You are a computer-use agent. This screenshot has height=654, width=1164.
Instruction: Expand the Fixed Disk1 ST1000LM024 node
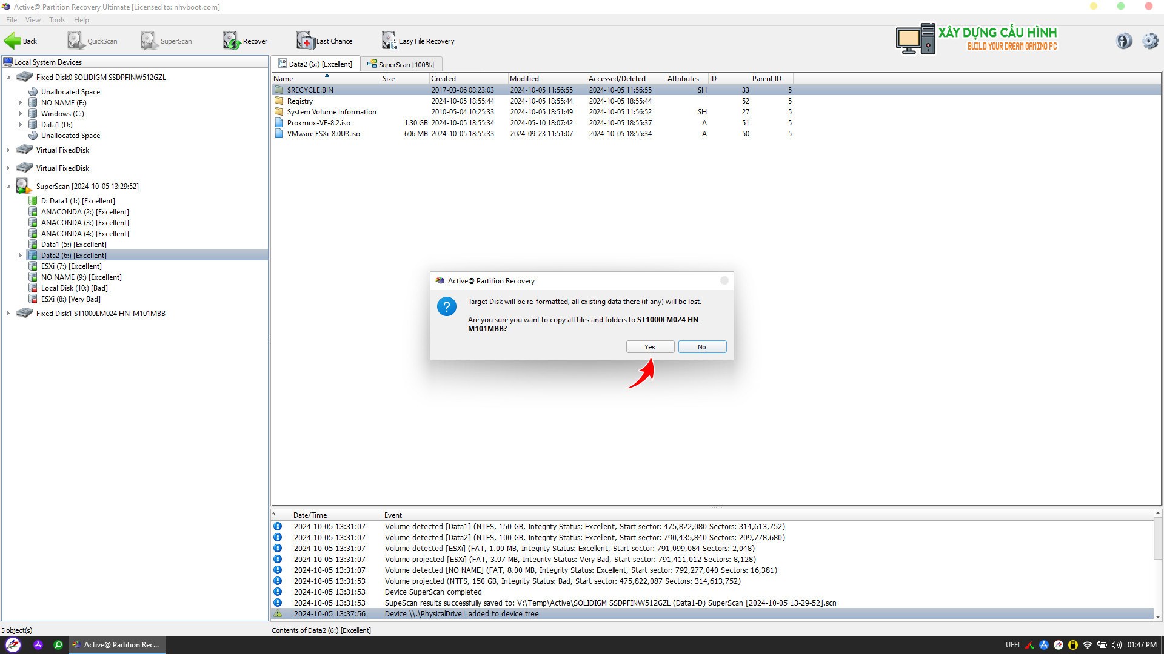[8, 313]
